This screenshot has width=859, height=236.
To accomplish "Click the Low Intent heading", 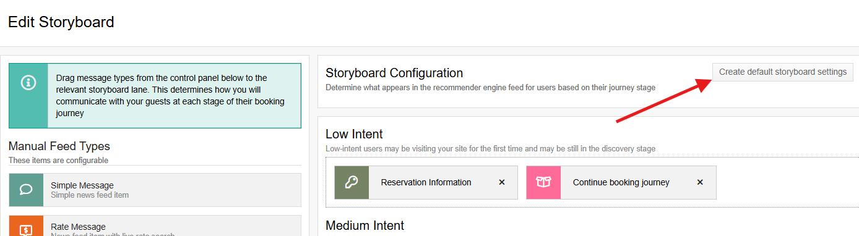I will click(x=354, y=134).
